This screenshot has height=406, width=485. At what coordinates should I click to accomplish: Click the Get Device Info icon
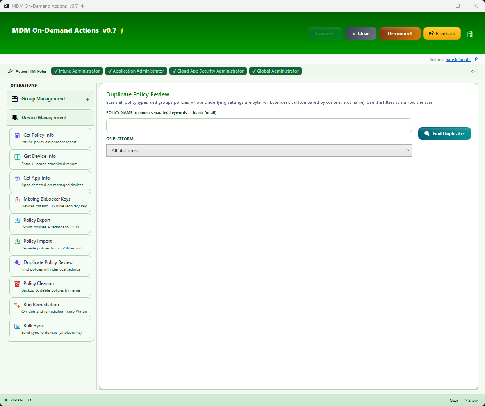[17, 157]
